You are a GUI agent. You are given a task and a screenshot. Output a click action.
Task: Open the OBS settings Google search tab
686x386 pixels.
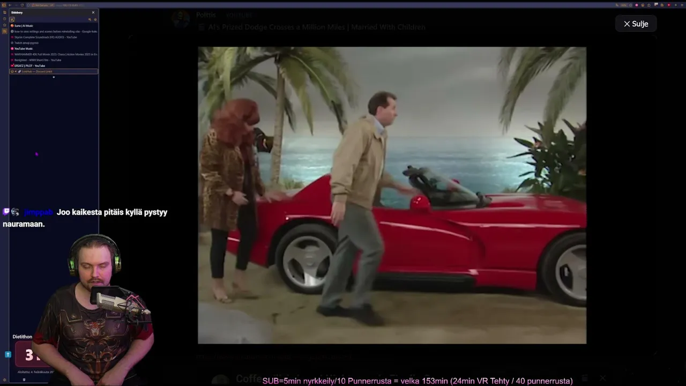pos(54,32)
